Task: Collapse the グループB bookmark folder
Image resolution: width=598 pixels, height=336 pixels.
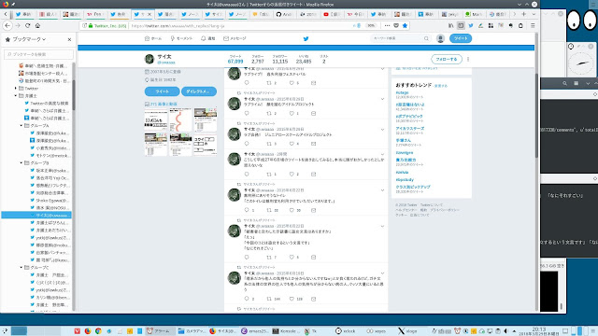Action: point(21,162)
